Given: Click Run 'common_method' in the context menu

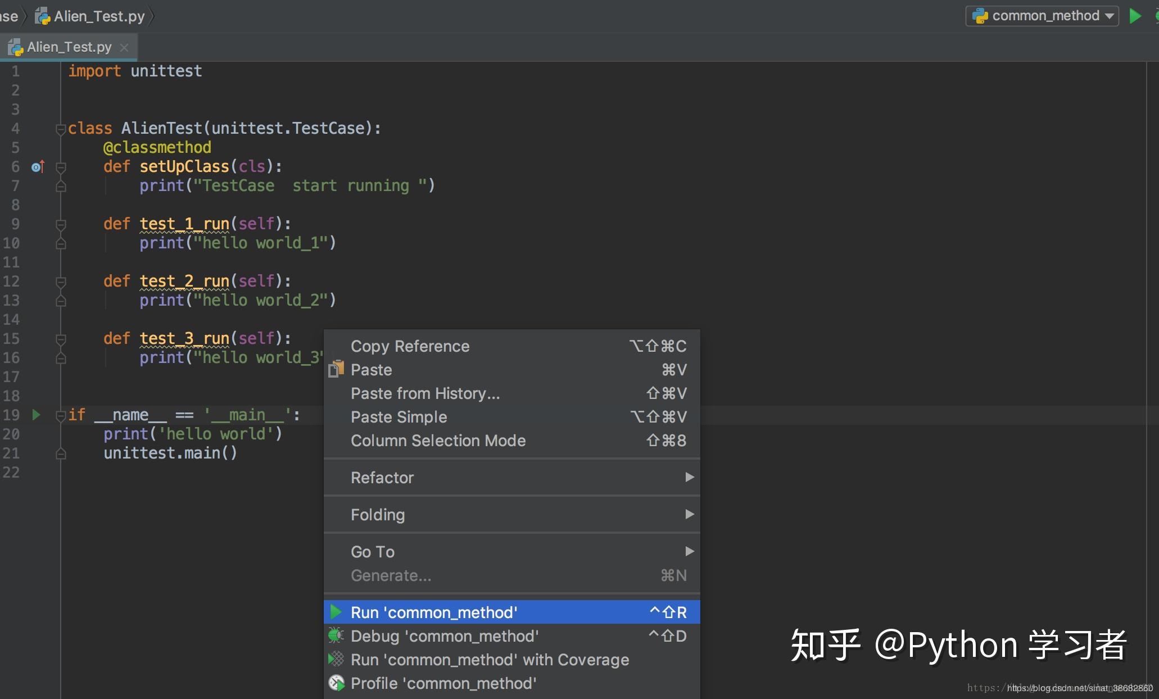Looking at the screenshot, I should tap(434, 612).
